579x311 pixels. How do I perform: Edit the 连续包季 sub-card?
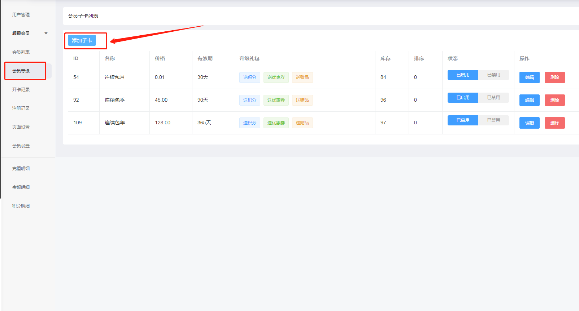[x=530, y=100]
